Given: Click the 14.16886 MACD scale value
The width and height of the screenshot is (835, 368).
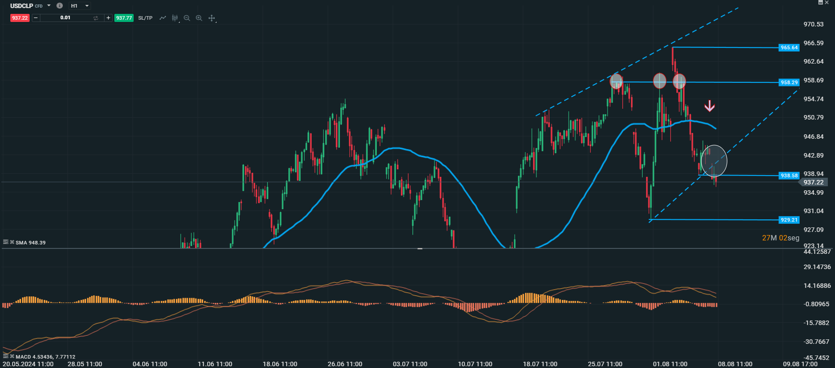Looking at the screenshot, I should tap(817, 286).
